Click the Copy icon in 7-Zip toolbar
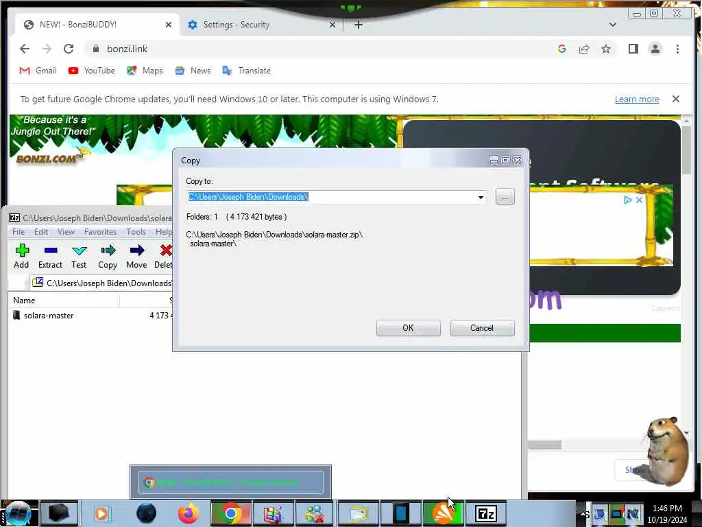 [108, 250]
